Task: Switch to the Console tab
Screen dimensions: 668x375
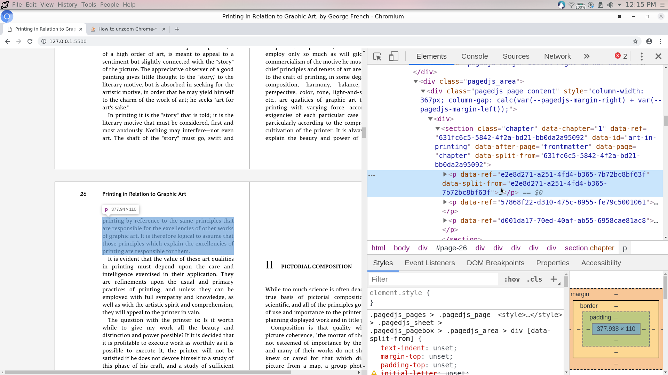Action: pyautogui.click(x=474, y=57)
